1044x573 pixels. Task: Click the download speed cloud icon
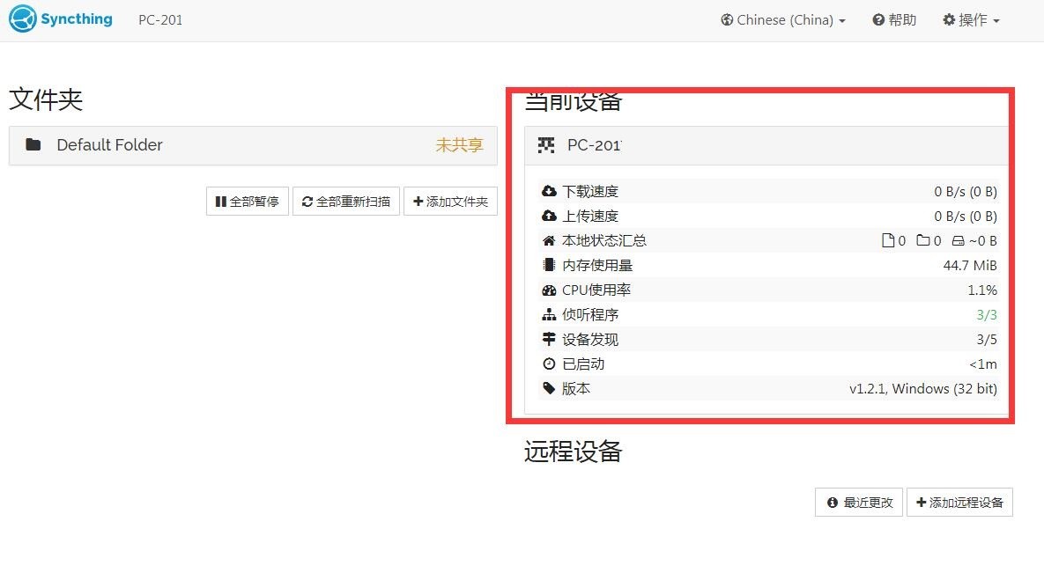tap(549, 191)
